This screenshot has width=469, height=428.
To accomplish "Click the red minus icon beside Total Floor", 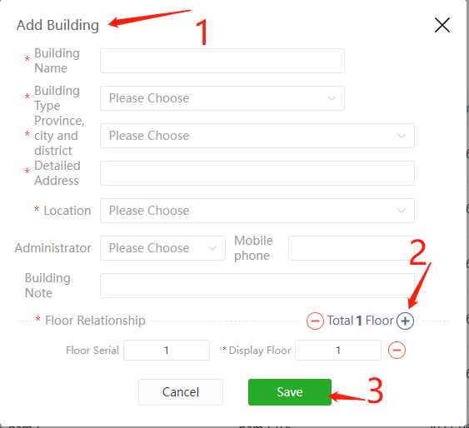I will [315, 321].
